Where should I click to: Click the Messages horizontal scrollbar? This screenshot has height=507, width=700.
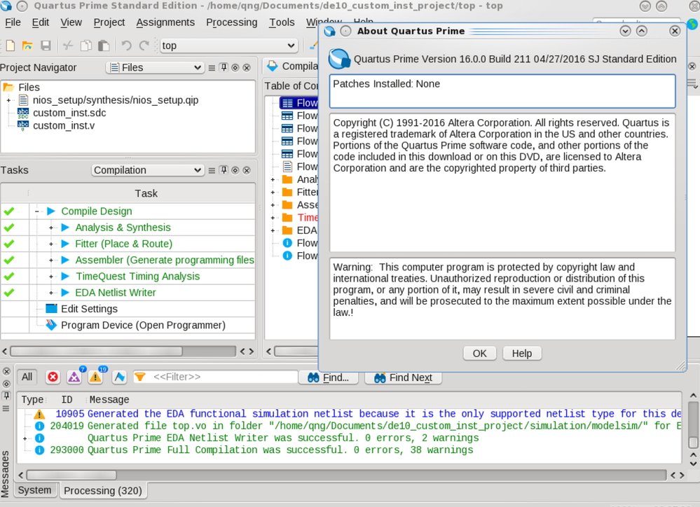click(71, 475)
